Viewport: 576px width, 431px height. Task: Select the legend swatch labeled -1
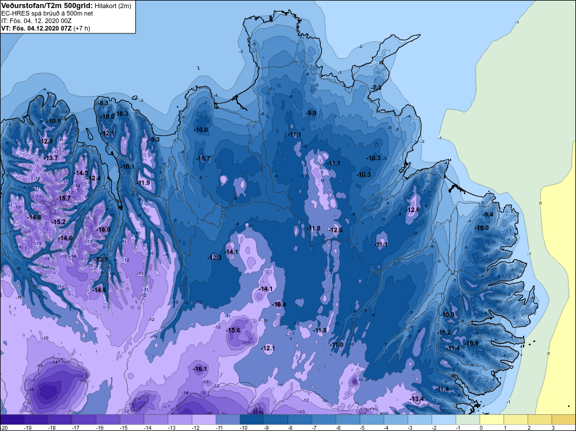(468, 419)
